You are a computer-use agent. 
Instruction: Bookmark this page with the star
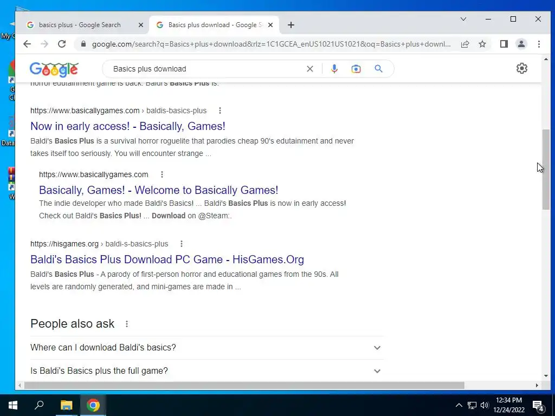coord(482,44)
